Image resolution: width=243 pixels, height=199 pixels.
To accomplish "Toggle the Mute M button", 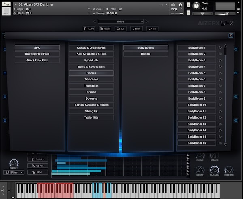I will pyautogui.click(x=188, y=13).
